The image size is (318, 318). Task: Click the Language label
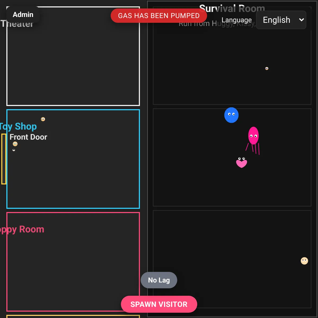[x=237, y=20]
